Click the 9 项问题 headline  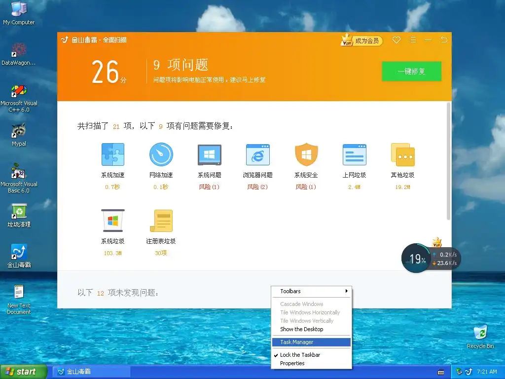[x=180, y=65]
